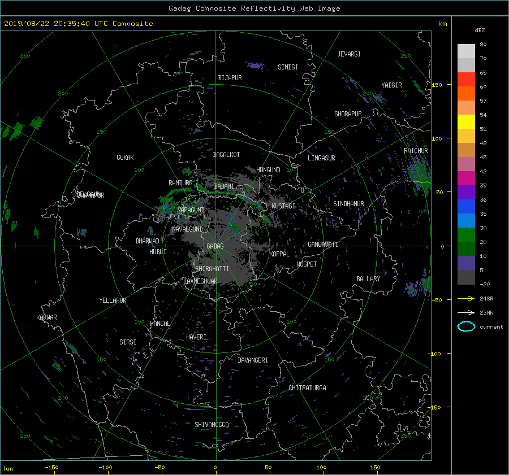
Task: Click the HAVERI city label
Action: pyautogui.click(x=196, y=337)
